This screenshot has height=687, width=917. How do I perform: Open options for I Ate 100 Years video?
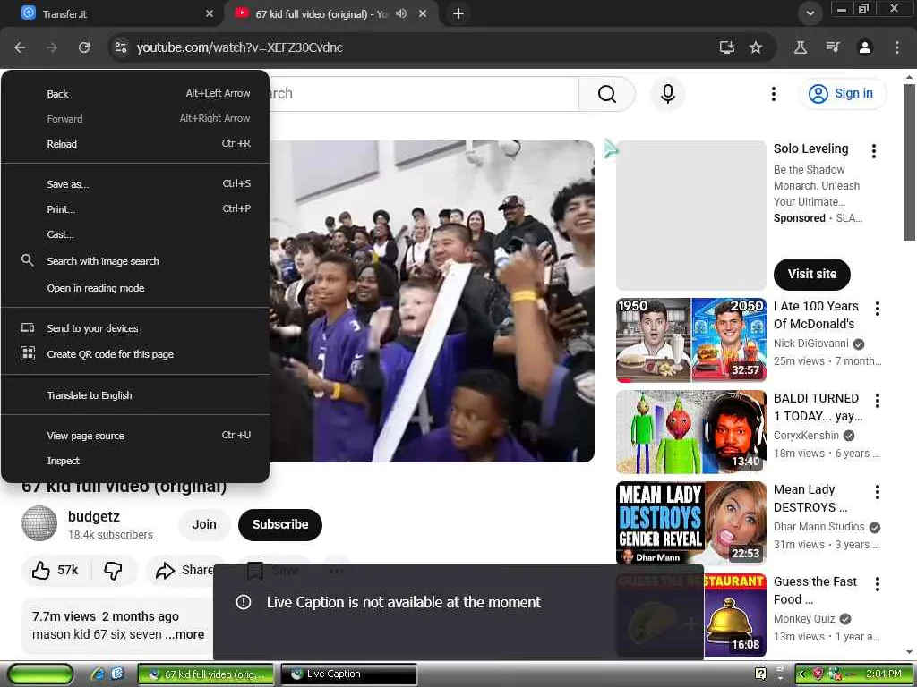[x=878, y=309]
